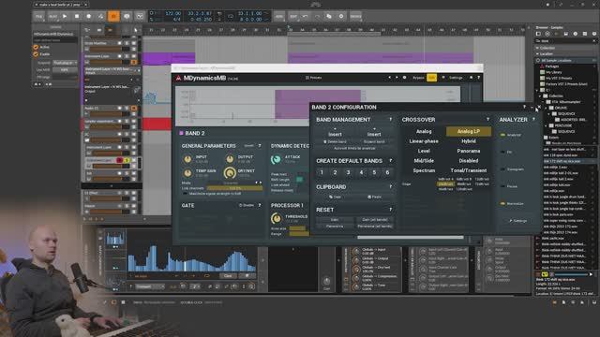Click Delete band in Band Management
This screenshot has height=337, width=600.
335,141
